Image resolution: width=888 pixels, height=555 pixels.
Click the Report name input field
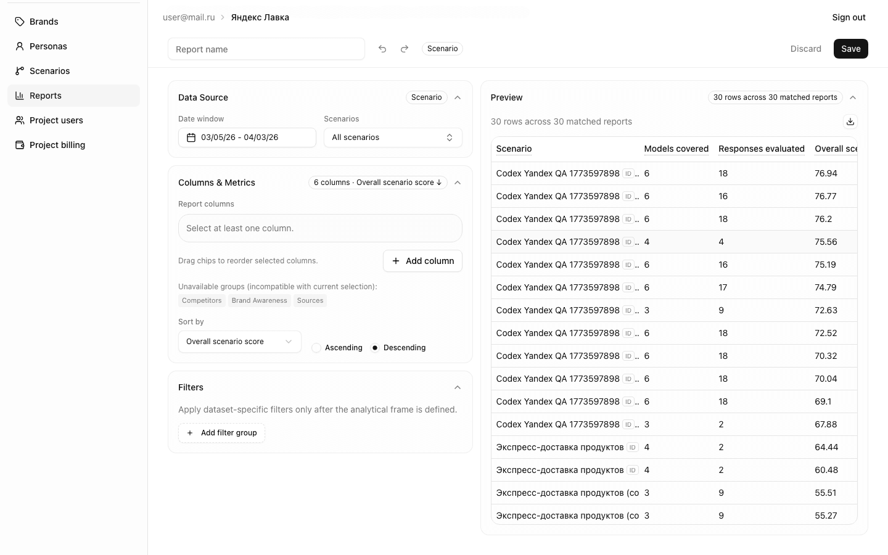(266, 49)
